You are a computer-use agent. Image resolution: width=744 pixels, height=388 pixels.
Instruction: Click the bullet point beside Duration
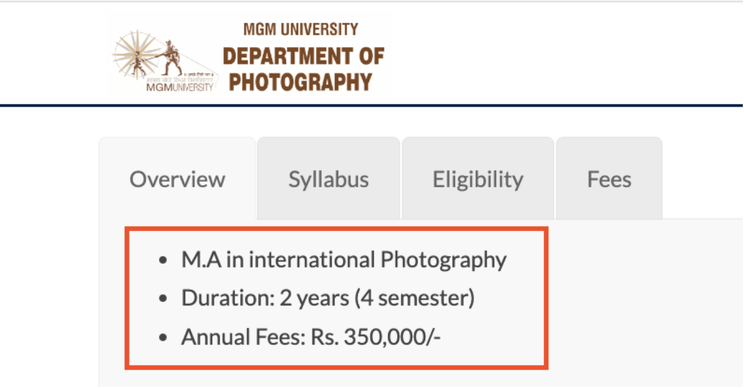[162, 297]
